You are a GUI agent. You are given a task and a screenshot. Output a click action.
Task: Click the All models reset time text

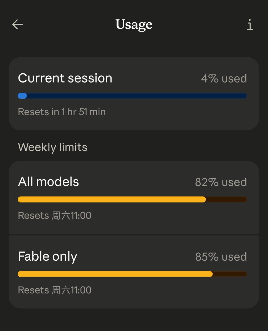click(x=55, y=215)
